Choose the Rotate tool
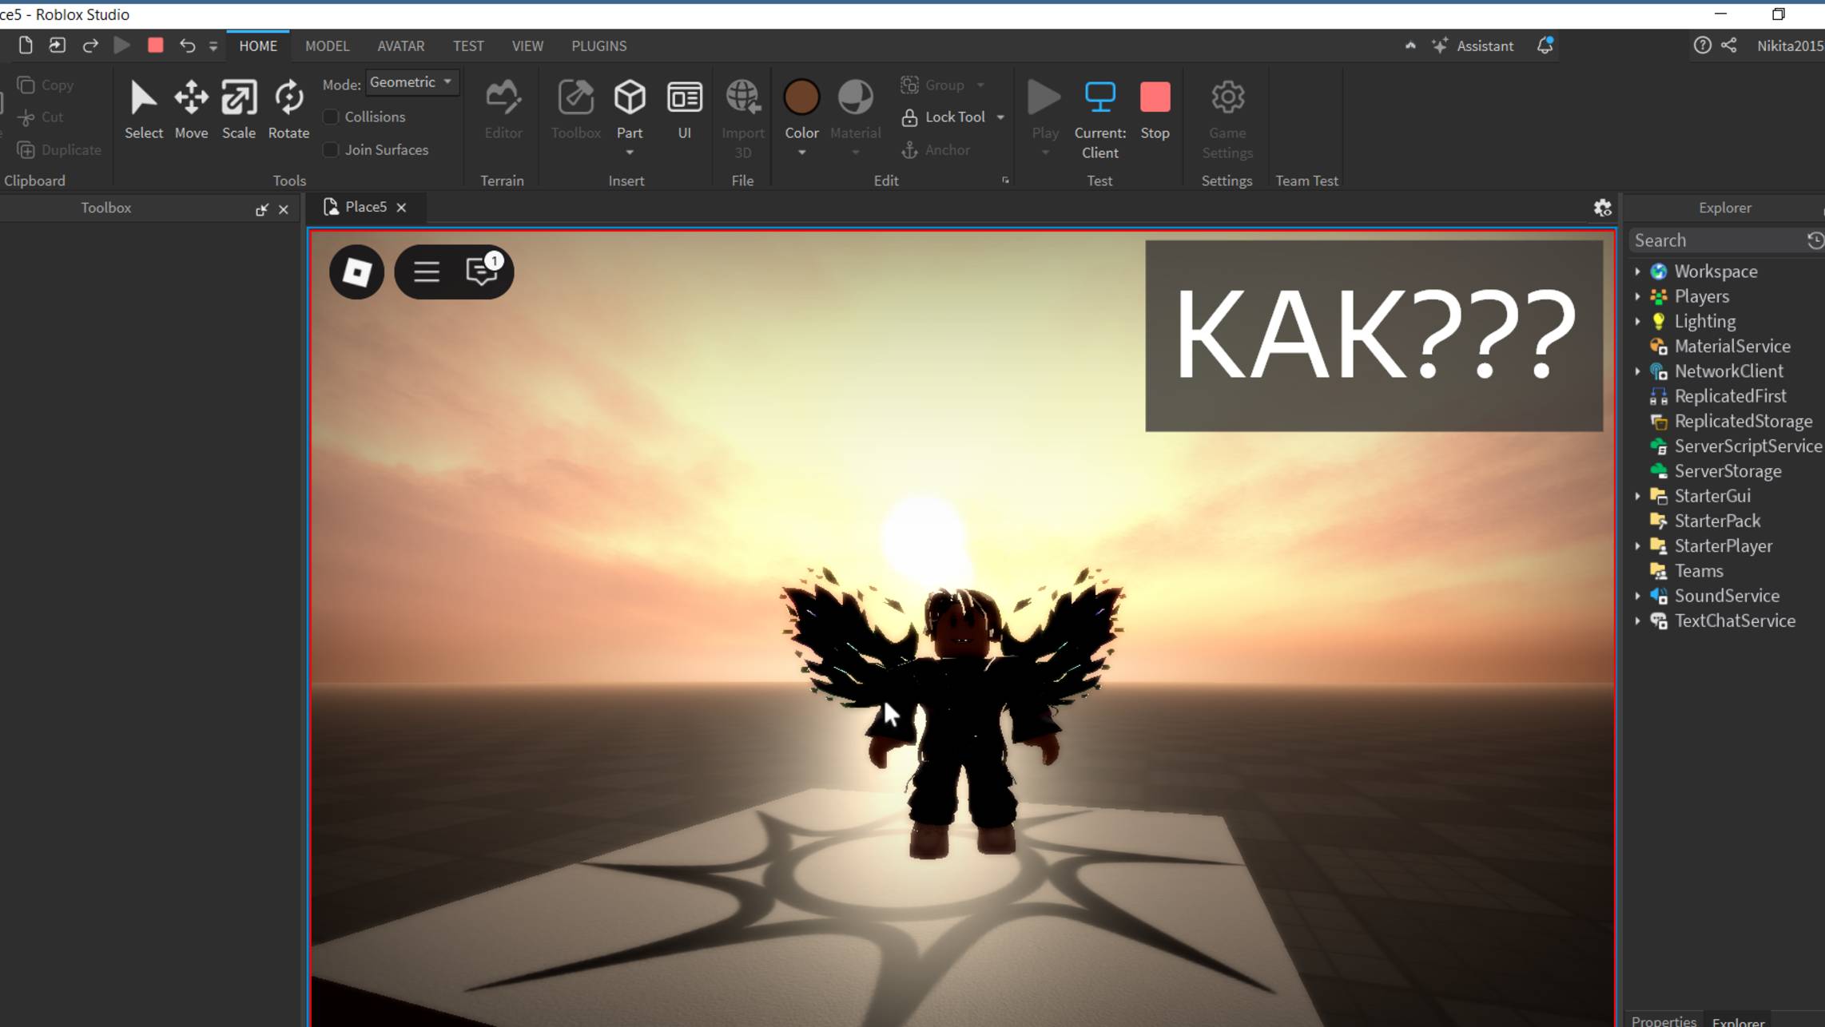This screenshot has width=1825, height=1027. 288,109
